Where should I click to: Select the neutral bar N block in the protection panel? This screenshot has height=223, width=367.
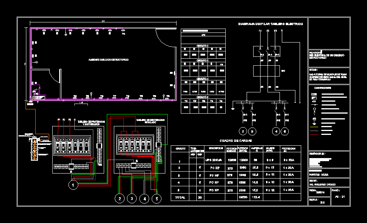pyautogui.click(x=72, y=166)
